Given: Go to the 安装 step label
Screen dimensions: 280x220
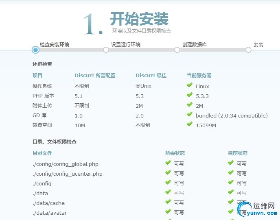Looking at the screenshot, I should [258, 45].
